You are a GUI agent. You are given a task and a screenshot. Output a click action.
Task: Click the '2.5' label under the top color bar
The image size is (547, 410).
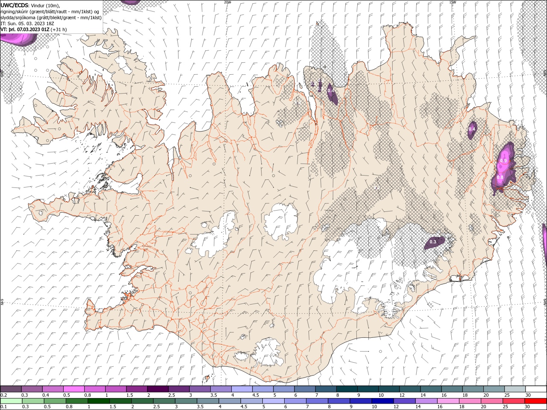click(x=171, y=395)
